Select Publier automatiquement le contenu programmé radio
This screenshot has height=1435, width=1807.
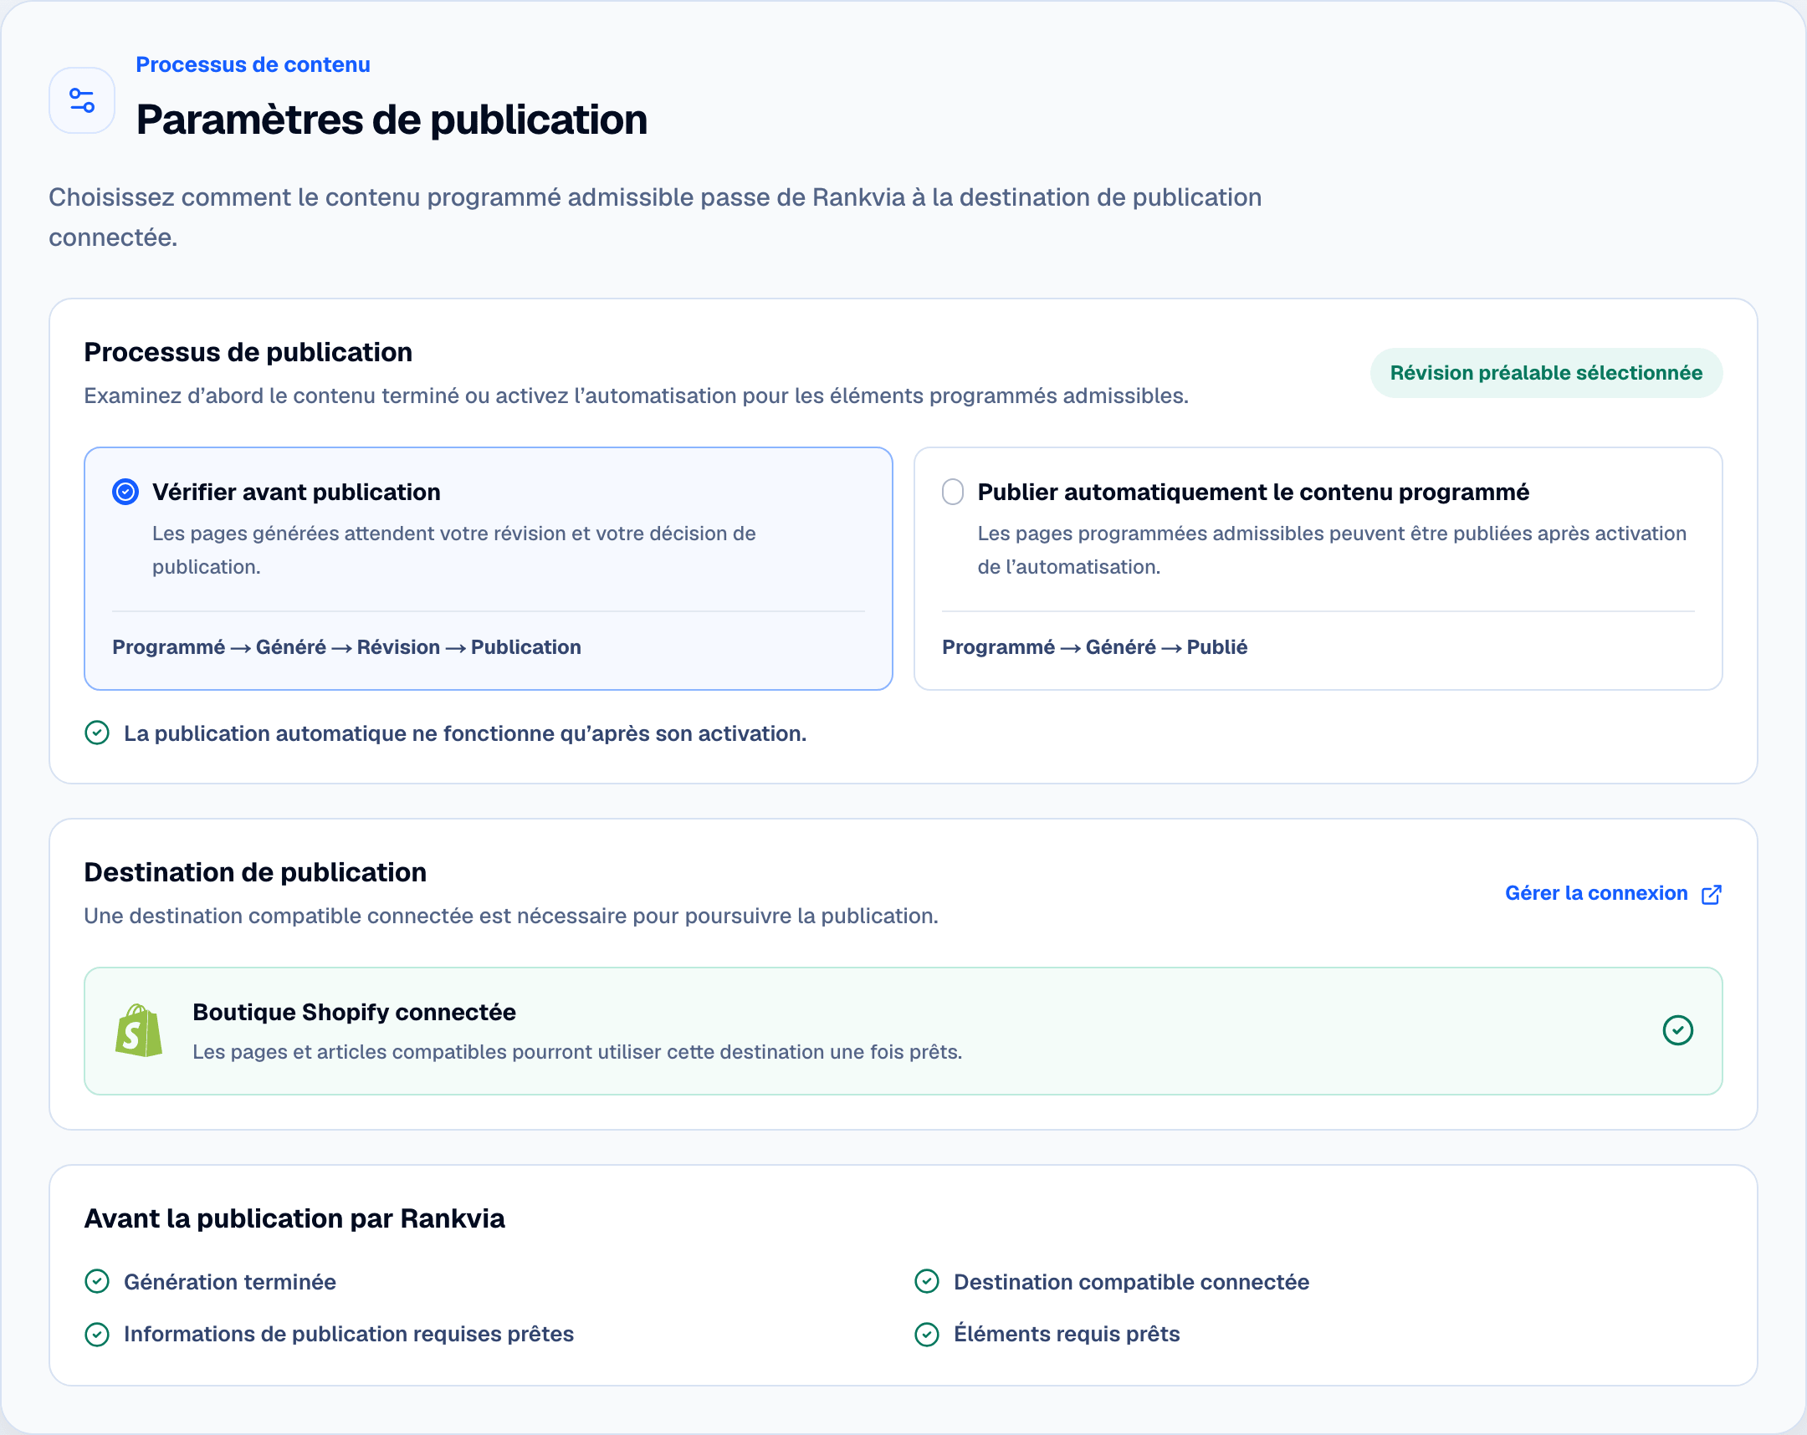[953, 492]
